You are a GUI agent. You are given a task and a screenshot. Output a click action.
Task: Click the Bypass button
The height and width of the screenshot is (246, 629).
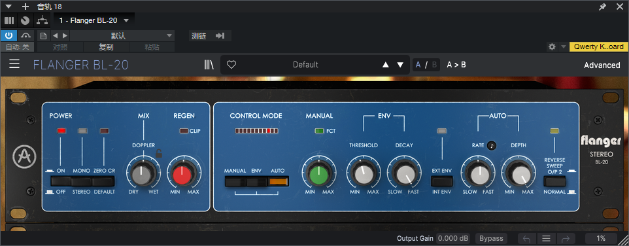coord(491,238)
